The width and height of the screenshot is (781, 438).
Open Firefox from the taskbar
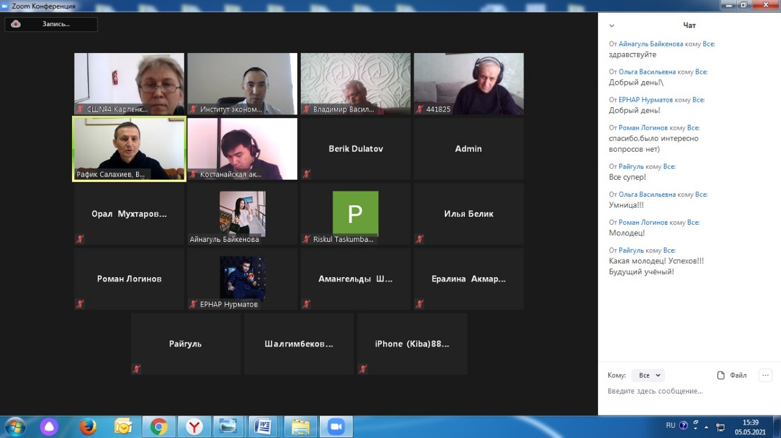click(x=87, y=426)
